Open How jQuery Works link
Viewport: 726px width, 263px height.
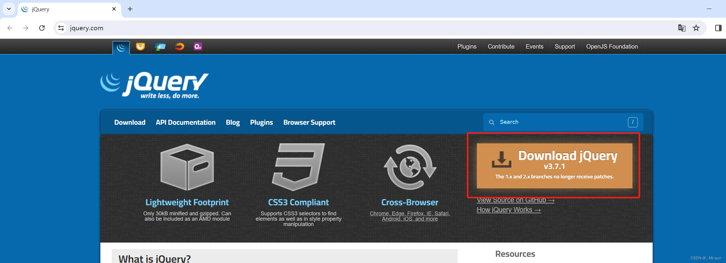click(x=509, y=210)
